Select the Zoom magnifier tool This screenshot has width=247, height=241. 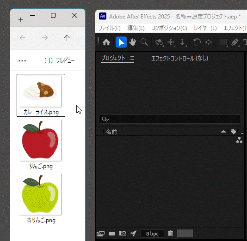point(144,42)
